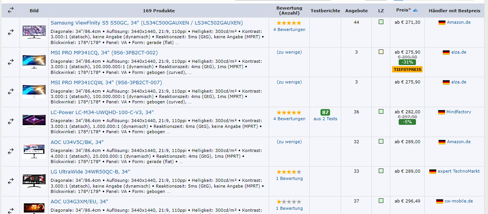Viewport: 488px width, 214px height.
Task: Open alza.de link for MSI PRO MP341CQW
Action: coord(459,82)
